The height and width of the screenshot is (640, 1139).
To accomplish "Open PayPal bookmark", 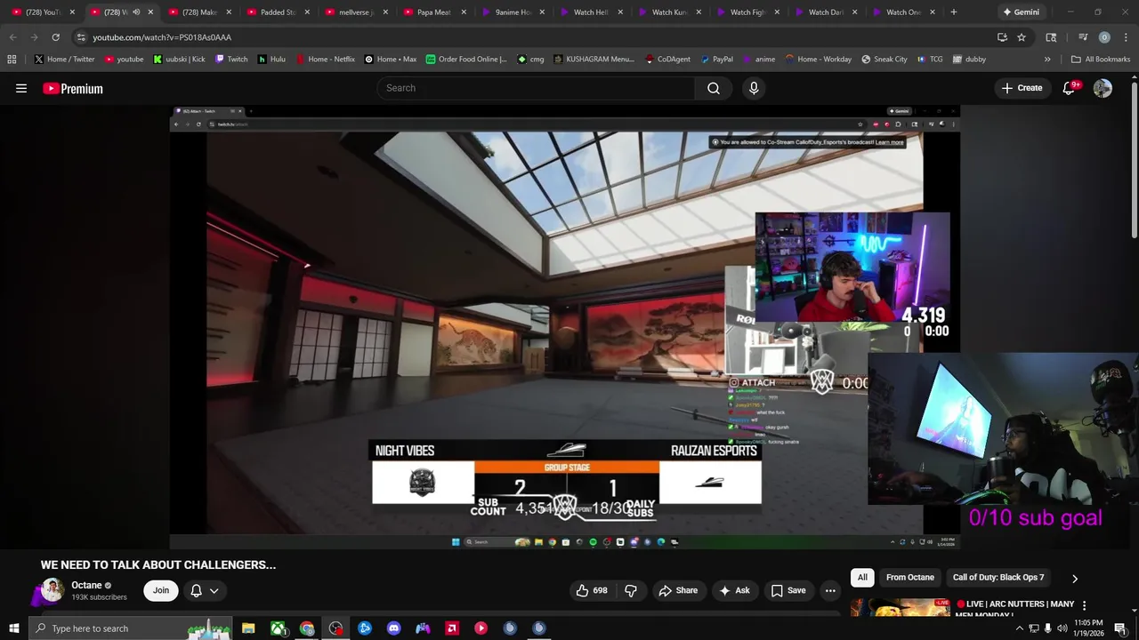I will (716, 59).
